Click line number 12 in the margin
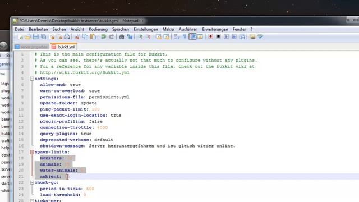This screenshot has width=359, height=202. [21, 121]
